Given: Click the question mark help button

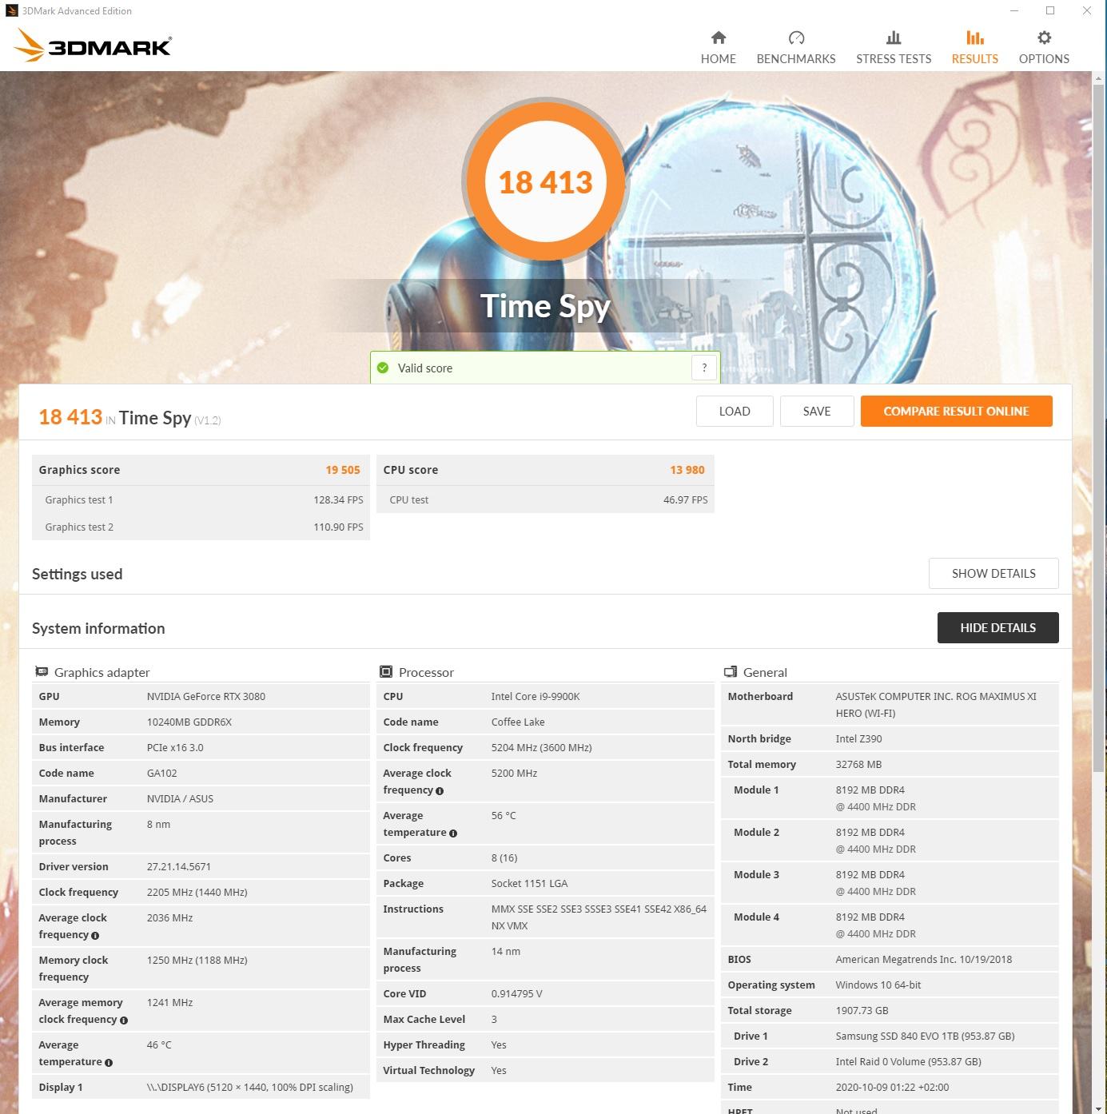Looking at the screenshot, I should (704, 368).
